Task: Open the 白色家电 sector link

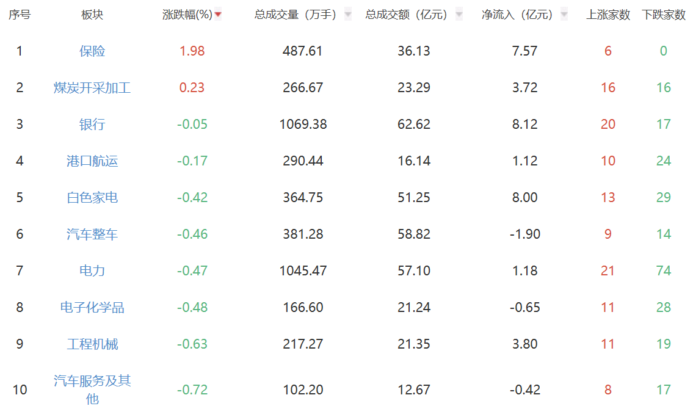Action: coord(92,198)
